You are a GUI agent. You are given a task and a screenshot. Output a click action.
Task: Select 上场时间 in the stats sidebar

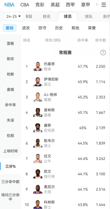coord(10,151)
